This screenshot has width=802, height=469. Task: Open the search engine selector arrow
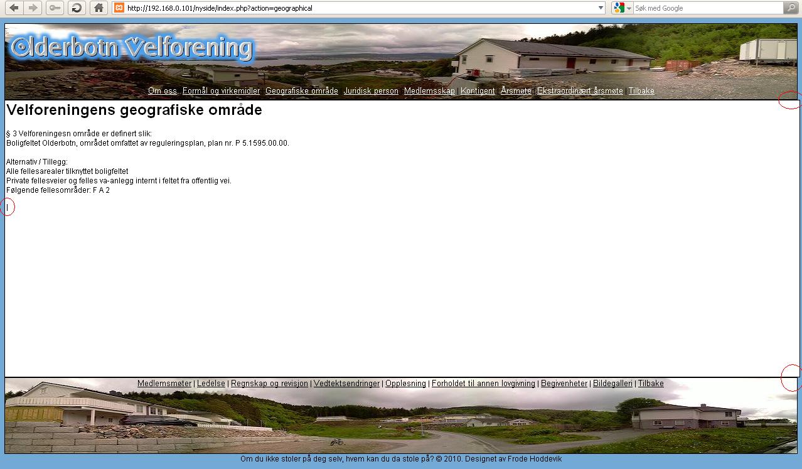pos(629,8)
